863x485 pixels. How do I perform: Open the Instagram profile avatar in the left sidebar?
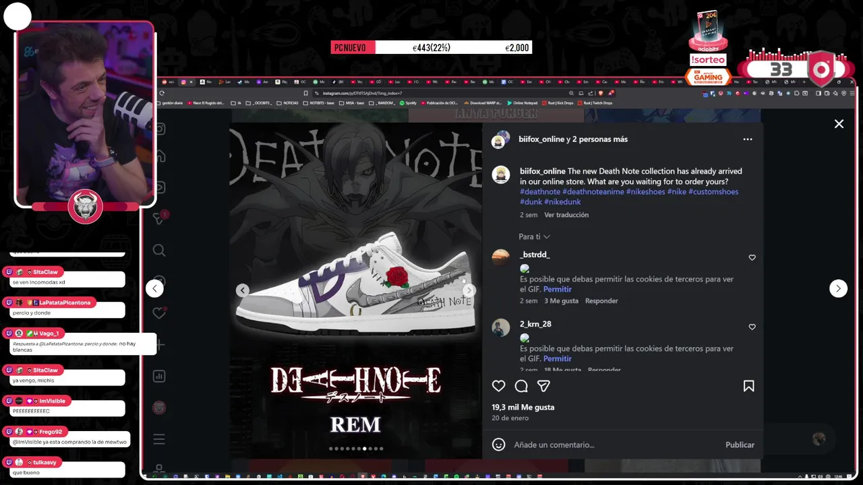[x=159, y=408]
